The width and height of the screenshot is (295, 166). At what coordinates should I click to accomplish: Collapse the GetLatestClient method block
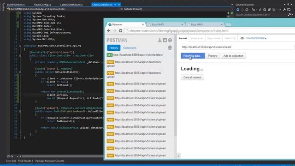click(x=20, y=72)
